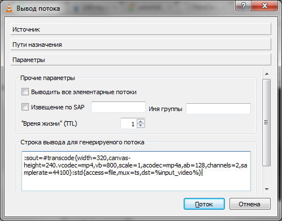Toggle the Извещение по SAP checkbox
Image resolution: width=282 pixels, height=221 pixels.
25,107
